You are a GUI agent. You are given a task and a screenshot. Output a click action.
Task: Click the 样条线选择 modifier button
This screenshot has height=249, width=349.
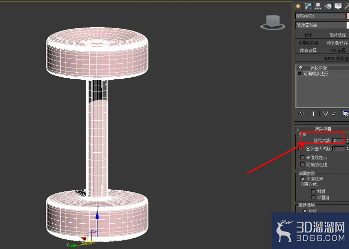click(x=309, y=43)
